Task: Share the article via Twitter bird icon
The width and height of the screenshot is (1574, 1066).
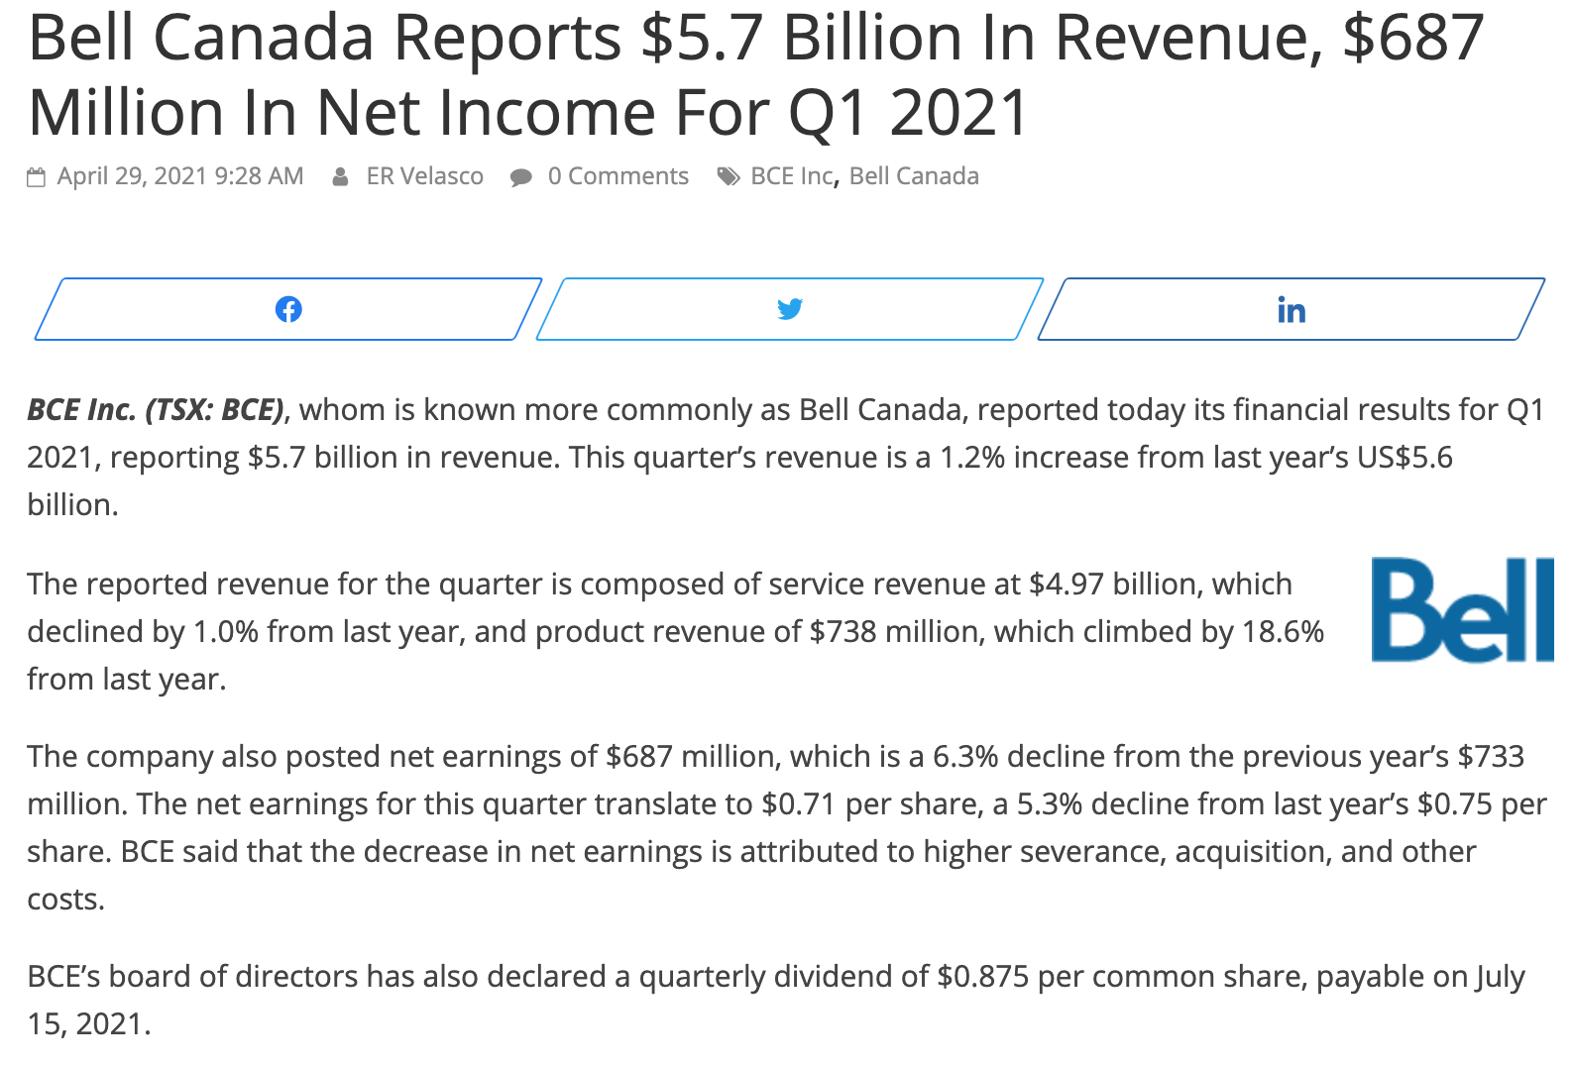Action: pos(790,309)
